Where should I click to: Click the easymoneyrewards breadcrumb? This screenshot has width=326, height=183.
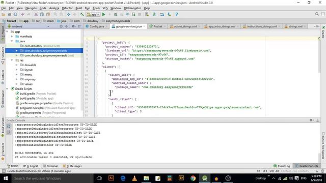click(x=116, y=21)
